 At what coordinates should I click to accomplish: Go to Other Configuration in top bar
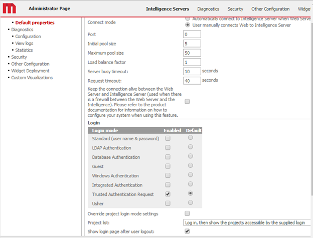point(270,9)
